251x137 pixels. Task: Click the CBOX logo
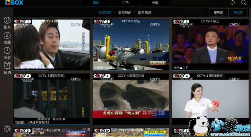[x=14, y=2]
